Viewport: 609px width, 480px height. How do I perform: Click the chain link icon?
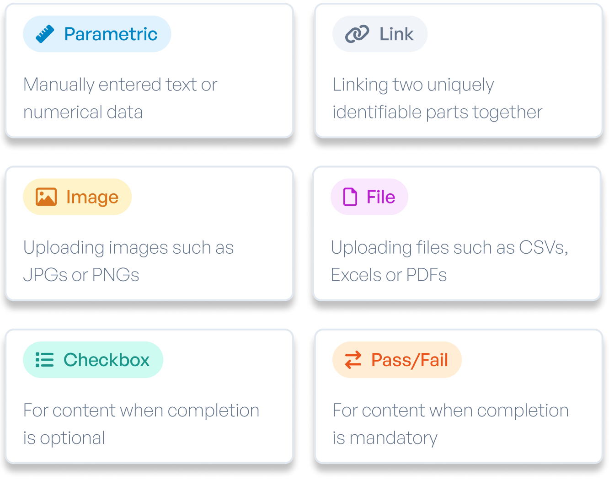point(357,34)
